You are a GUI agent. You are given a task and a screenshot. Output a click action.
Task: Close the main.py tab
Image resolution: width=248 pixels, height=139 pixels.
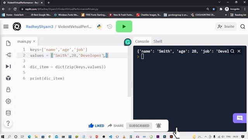click(x=34, y=41)
